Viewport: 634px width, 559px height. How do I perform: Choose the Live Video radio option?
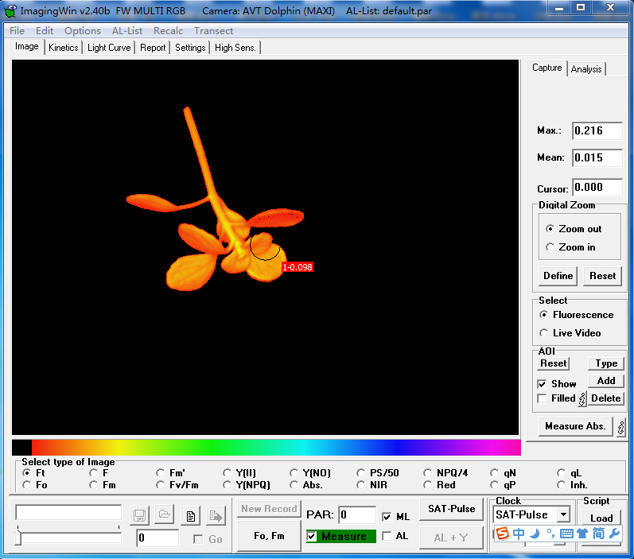click(544, 333)
